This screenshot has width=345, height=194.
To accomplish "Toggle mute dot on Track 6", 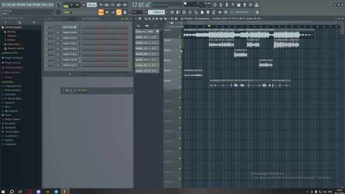I will pos(180,87).
